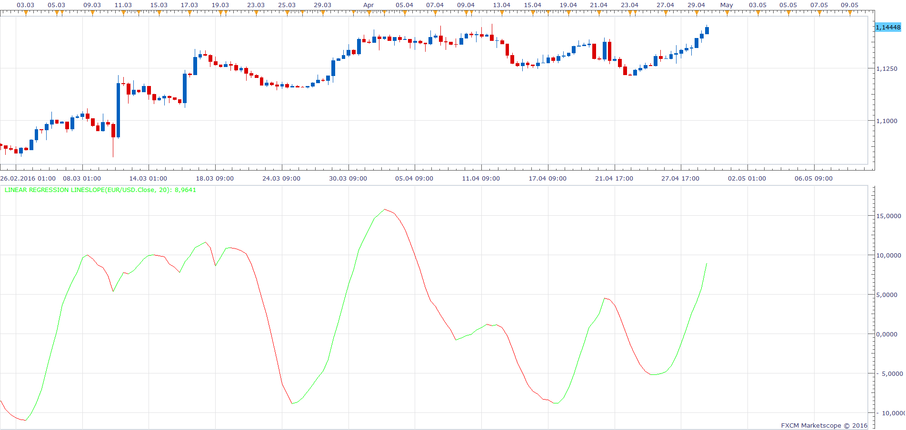Click the 15.04 top date label
Image resolution: width=906 pixels, height=430 pixels.
[x=533, y=5]
